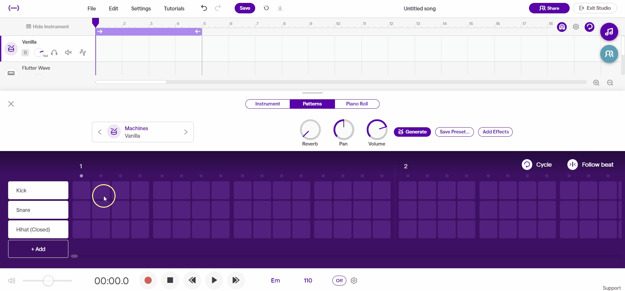Mute the Vanilla track
Screen dimensions: 625x291
(68, 52)
